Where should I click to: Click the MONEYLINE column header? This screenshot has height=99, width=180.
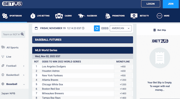click(x=123, y=62)
